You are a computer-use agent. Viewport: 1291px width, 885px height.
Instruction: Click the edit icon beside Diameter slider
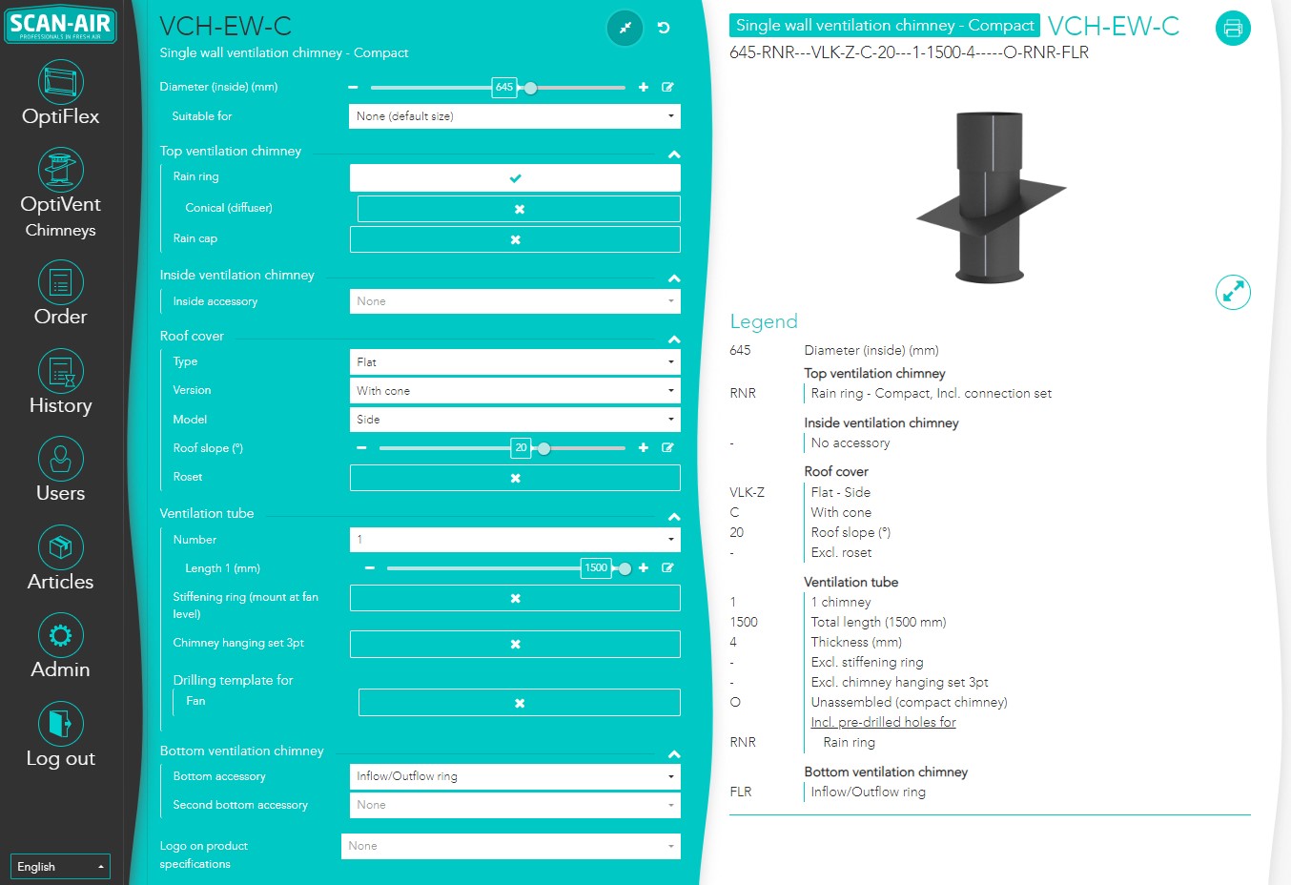click(667, 87)
